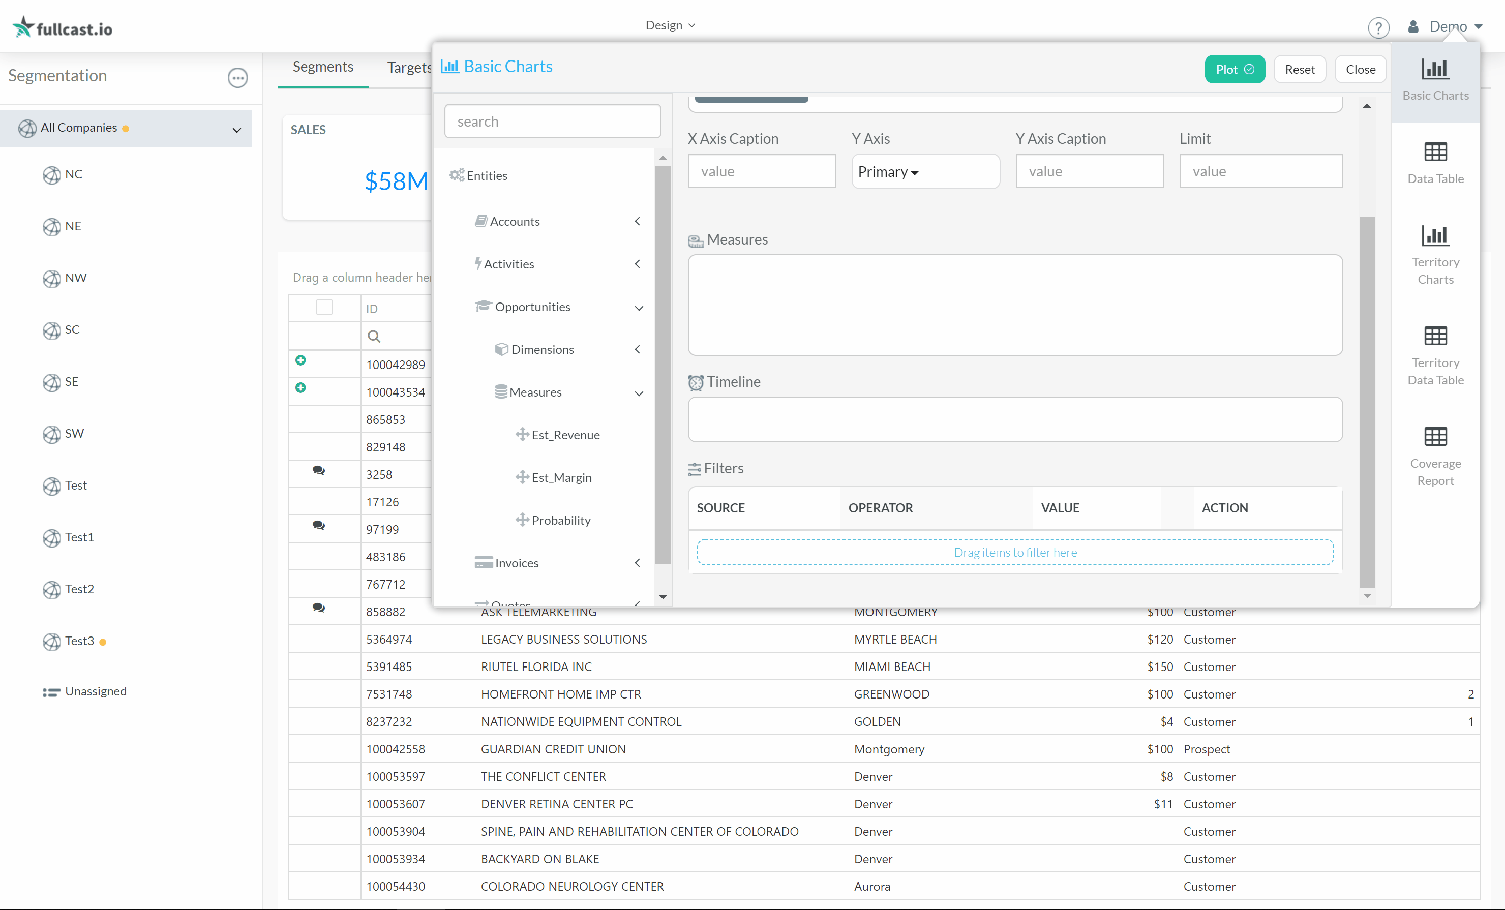This screenshot has height=910, width=1505.
Task: Click the green Plot button
Action: (1234, 70)
